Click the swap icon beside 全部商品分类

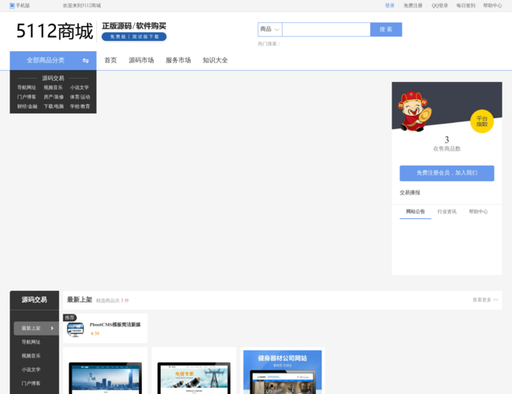point(85,61)
